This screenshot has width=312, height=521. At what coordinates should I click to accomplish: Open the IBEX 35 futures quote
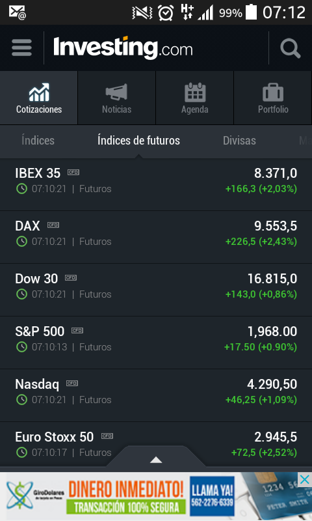coord(156,184)
